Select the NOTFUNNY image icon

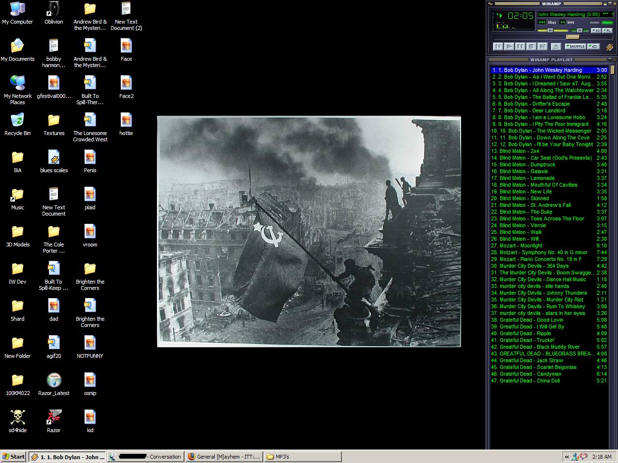(90, 347)
